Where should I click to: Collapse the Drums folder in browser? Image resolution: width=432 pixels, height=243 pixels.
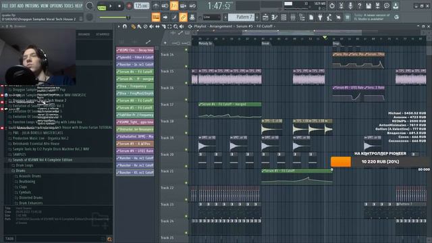[x=20, y=171]
